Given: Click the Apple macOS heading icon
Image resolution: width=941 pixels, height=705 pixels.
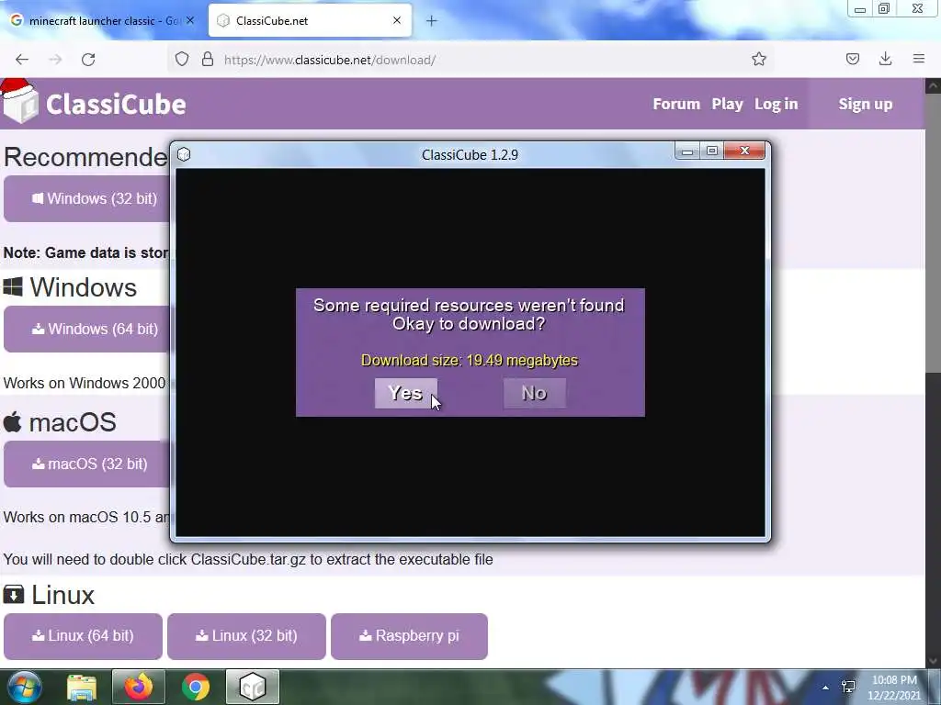Looking at the screenshot, I should coord(13,422).
